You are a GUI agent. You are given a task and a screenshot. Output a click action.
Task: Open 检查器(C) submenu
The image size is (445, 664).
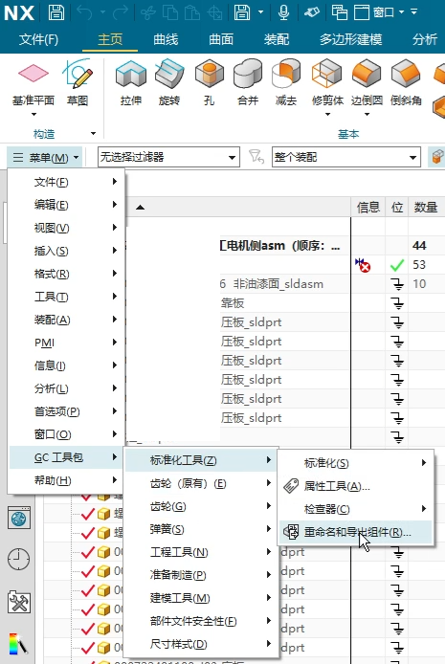(x=356, y=509)
